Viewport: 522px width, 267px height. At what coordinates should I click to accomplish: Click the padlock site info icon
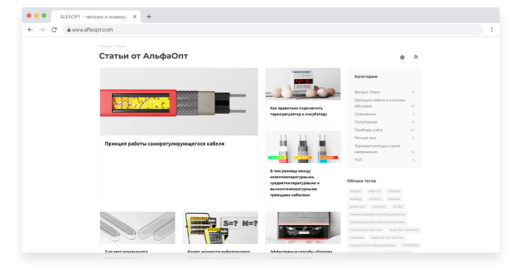[68, 30]
